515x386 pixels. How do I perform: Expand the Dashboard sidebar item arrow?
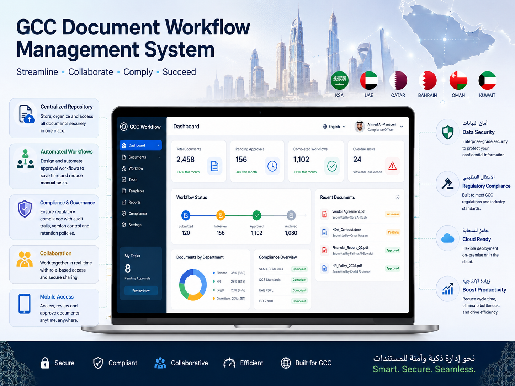(158, 145)
